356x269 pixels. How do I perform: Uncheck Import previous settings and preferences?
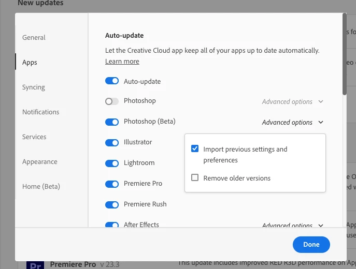(195, 148)
